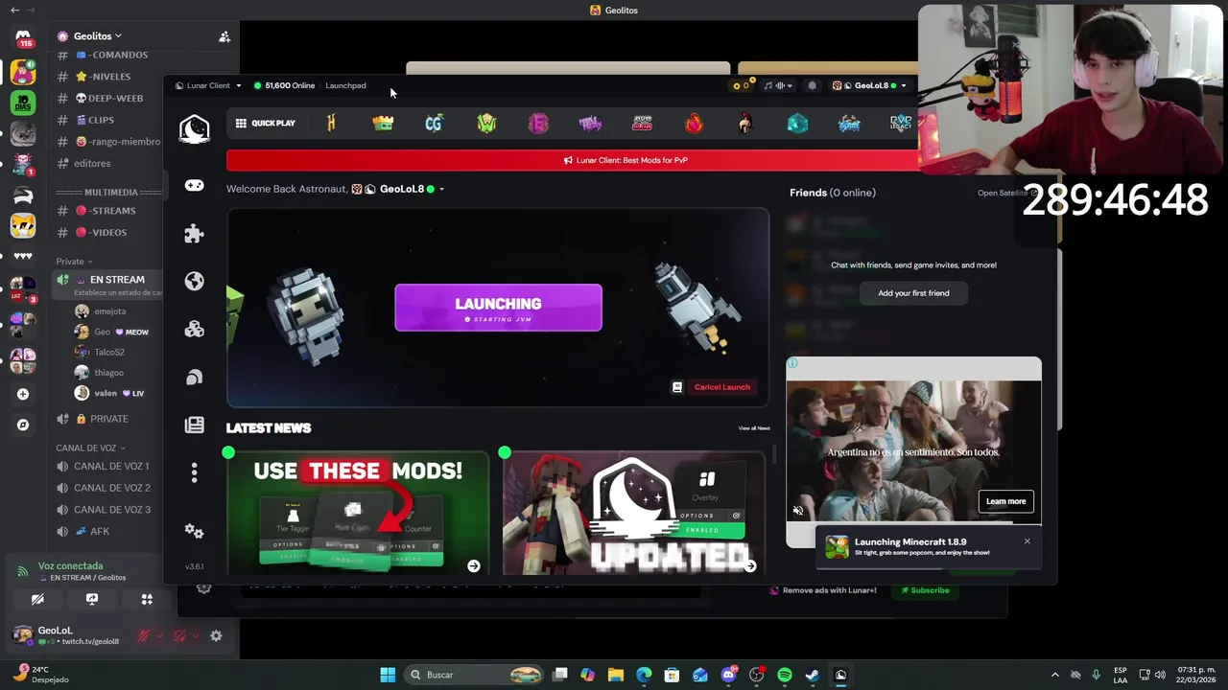Expand dropdown beside Welcome Back GeoLoL8
Viewport: 1228px width, 690px height.
[441, 189]
